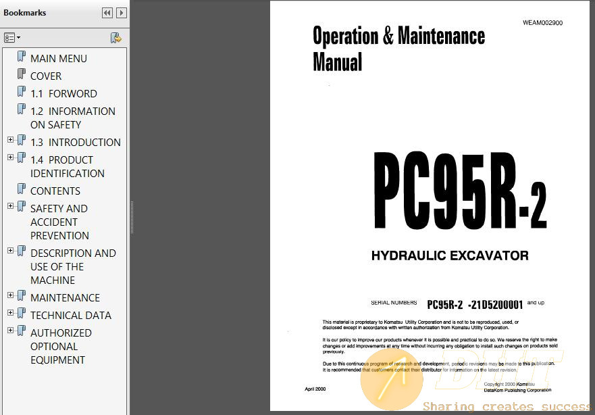Click the April 2000 date text
This screenshot has width=595, height=415.
click(x=315, y=389)
